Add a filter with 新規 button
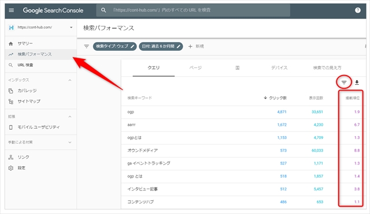370x214 pixels. (x=196, y=46)
